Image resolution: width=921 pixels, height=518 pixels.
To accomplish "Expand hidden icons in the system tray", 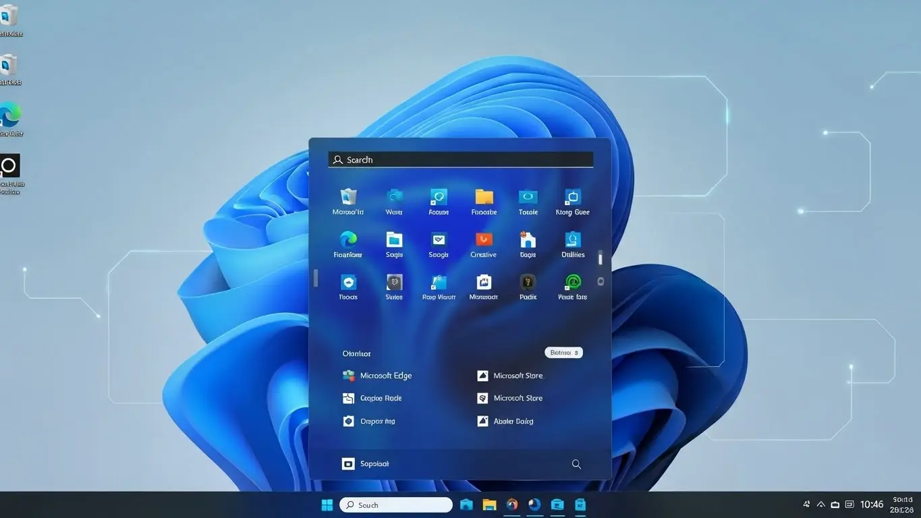I will click(820, 504).
